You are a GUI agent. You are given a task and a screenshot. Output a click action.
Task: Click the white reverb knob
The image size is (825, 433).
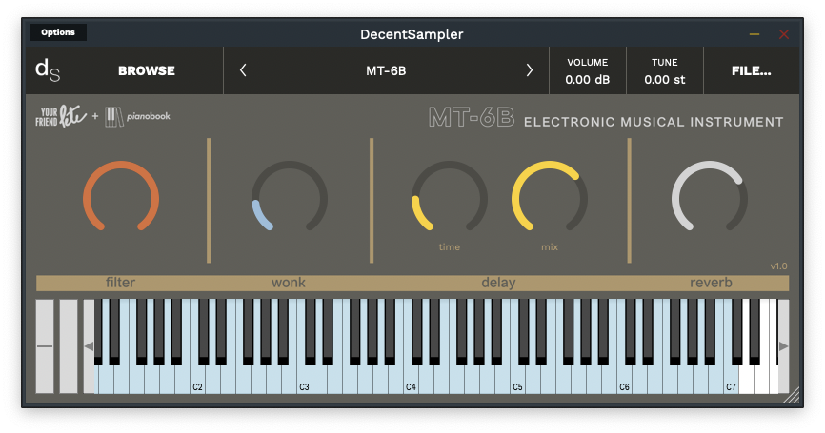coord(710,198)
